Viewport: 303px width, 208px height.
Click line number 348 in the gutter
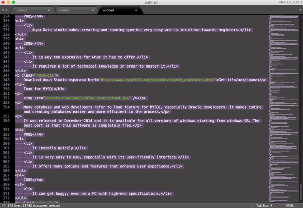(6, 80)
